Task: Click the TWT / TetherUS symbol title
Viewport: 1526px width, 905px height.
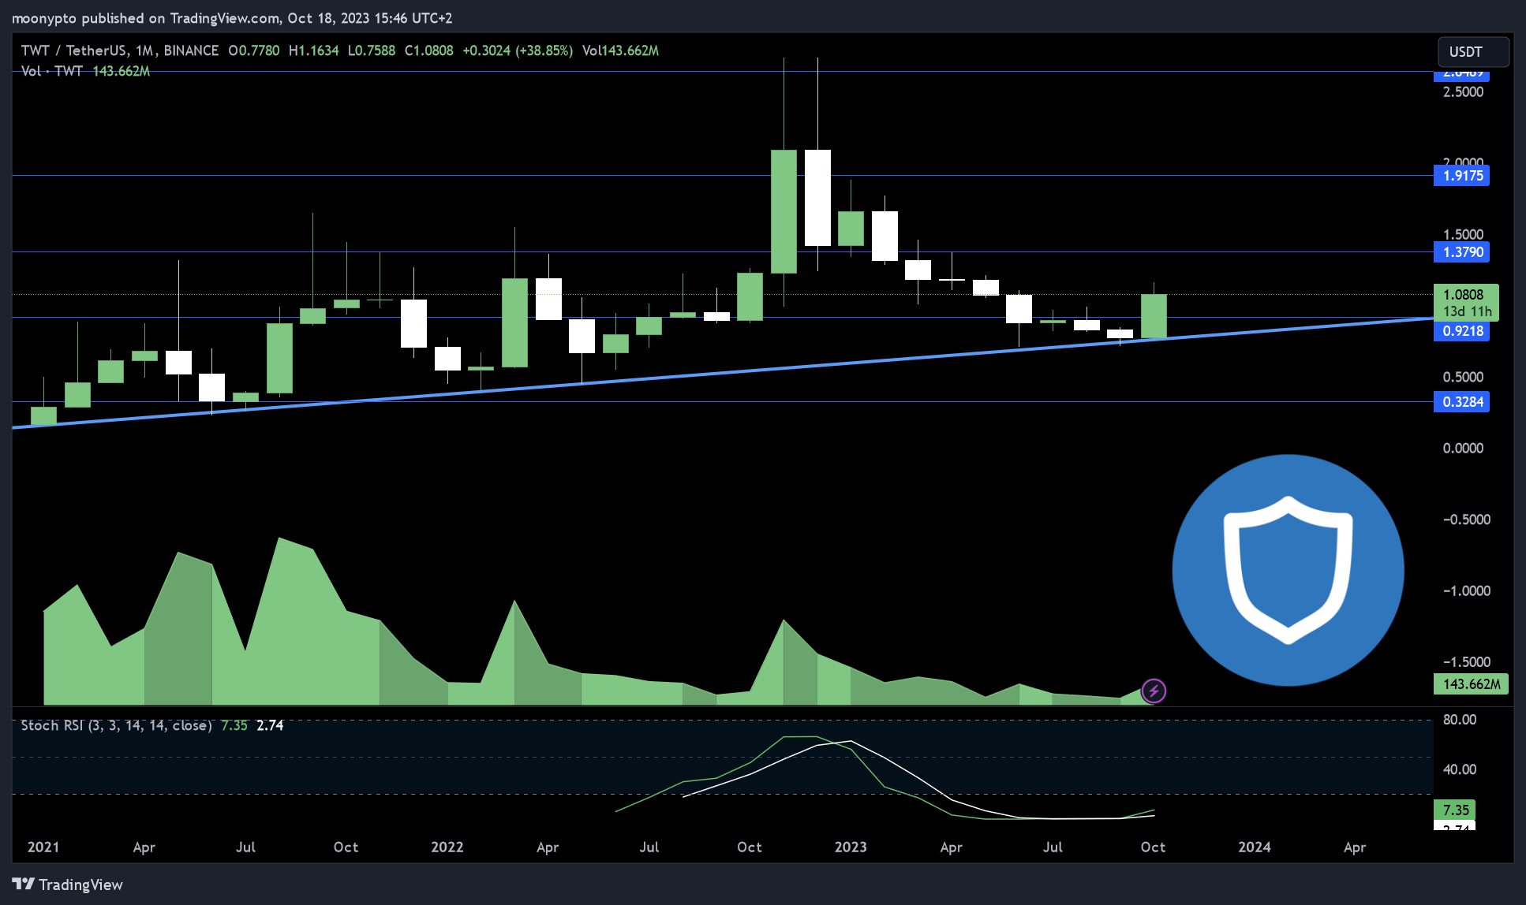Action: 119,50
